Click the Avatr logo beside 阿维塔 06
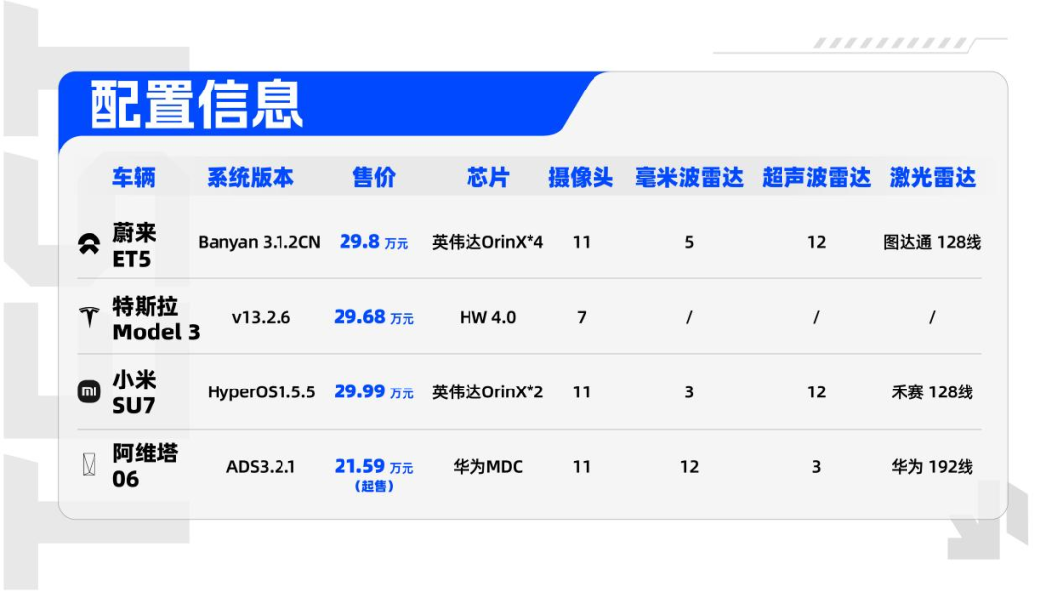Screen dimensions: 1063x598 click(x=90, y=466)
